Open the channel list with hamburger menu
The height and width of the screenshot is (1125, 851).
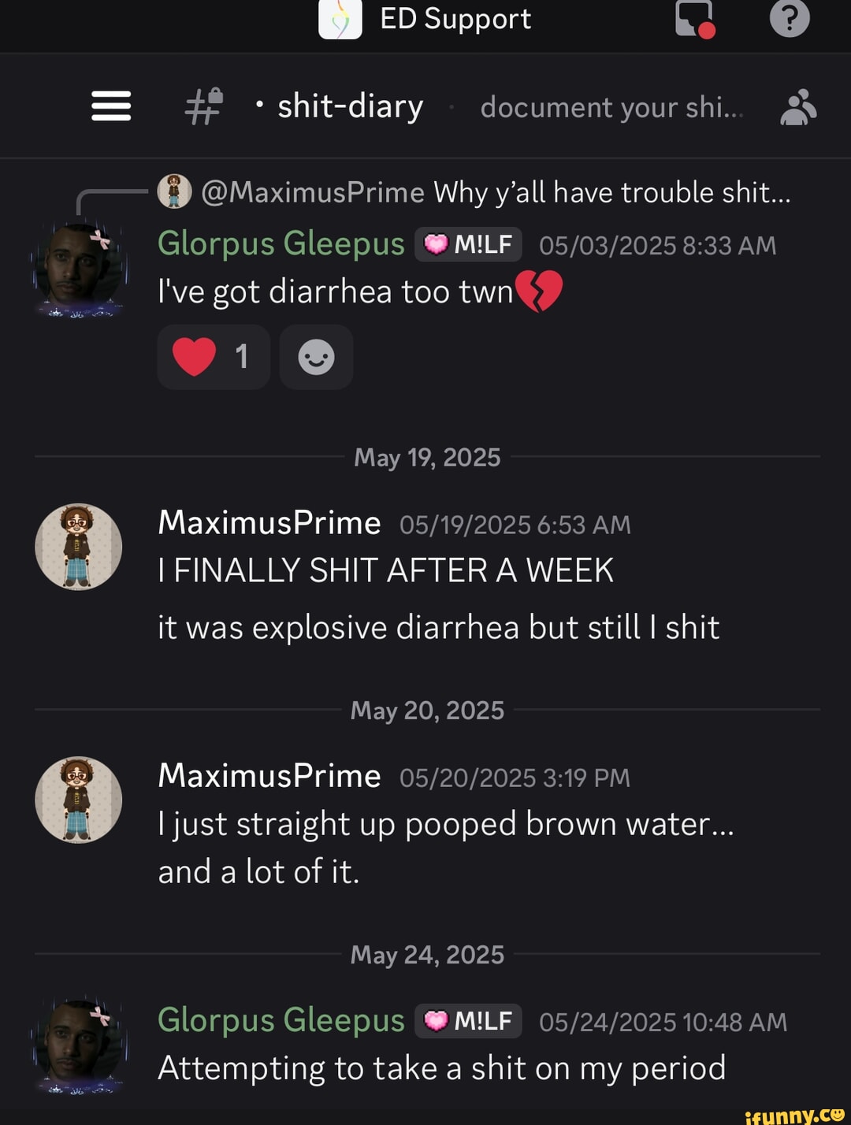(110, 106)
